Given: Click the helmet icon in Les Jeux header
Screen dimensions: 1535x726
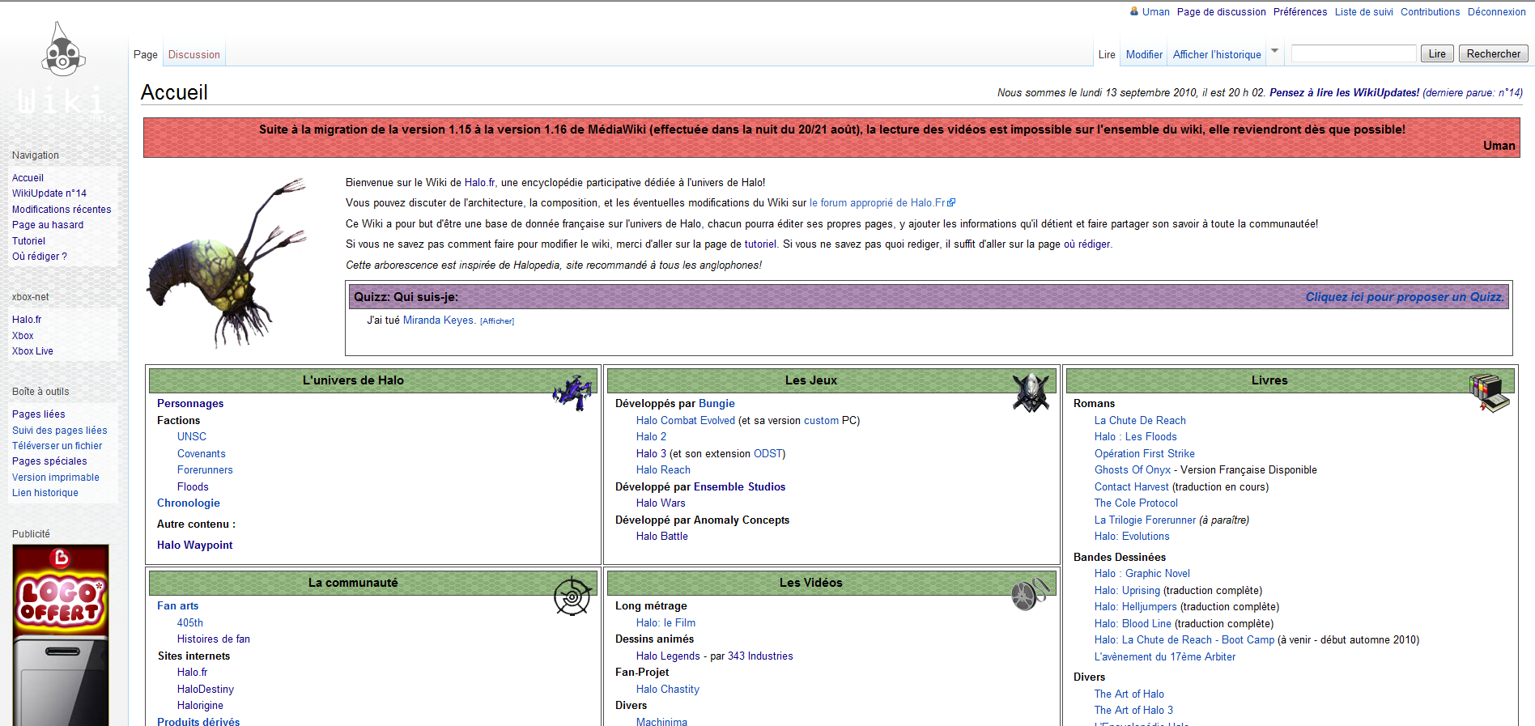Looking at the screenshot, I should pos(1031,392).
